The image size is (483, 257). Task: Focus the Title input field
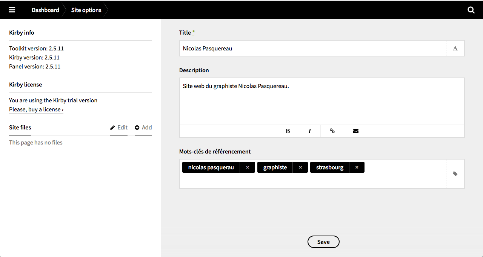[312, 49]
